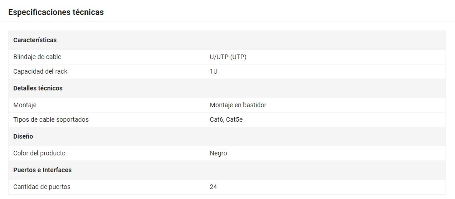455x199 pixels.
Task: Click the Montaje en bastidor value
Action: pyautogui.click(x=238, y=105)
